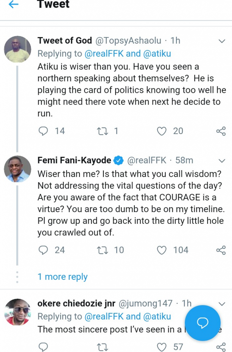Like Femi Fani-Kayode's reply
232x352 pixels.
pyautogui.click(x=162, y=250)
